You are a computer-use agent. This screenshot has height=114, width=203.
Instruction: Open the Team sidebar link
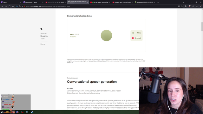pos(43,39)
